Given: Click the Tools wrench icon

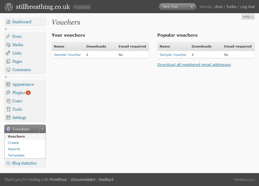Looking at the screenshot, I should (8, 109).
